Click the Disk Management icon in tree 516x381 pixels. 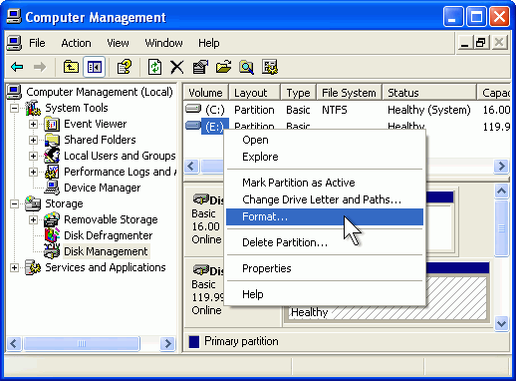pyautogui.click(x=52, y=251)
